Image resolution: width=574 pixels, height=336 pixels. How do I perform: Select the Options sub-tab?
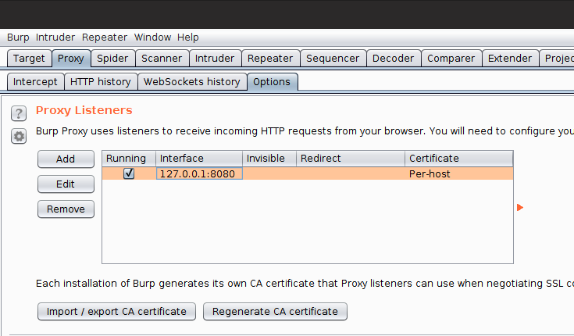pos(272,82)
